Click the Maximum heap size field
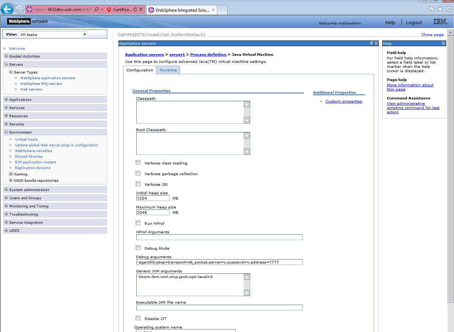Screen dimensions: 454x332 pos(153,212)
